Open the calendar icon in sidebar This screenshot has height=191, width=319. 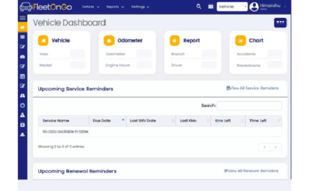[22, 76]
